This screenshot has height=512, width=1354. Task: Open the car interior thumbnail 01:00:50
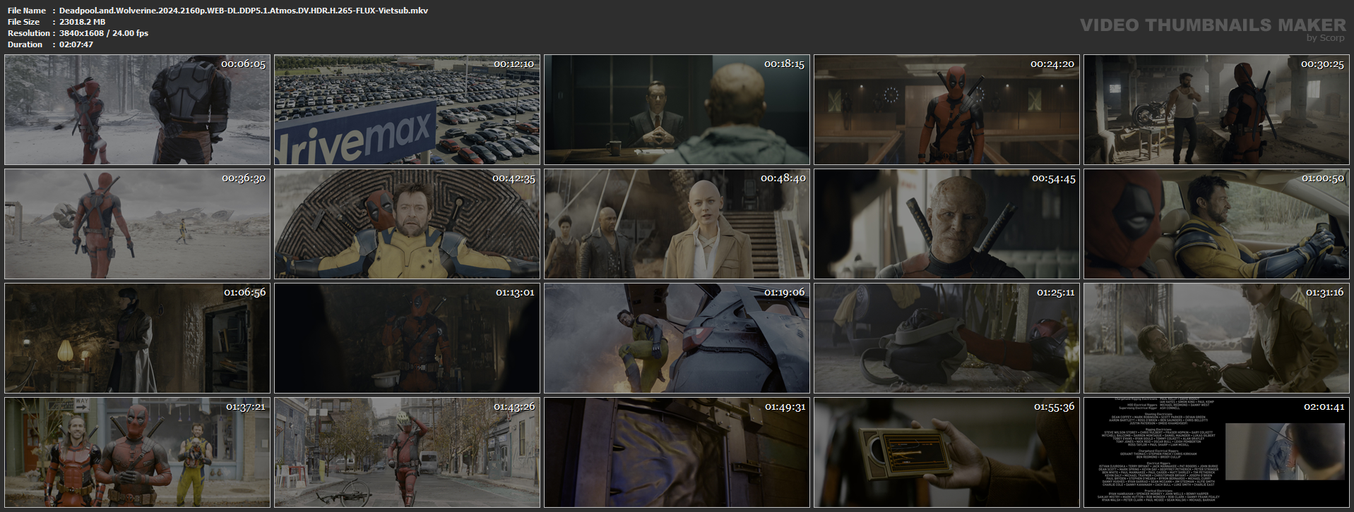(1216, 224)
